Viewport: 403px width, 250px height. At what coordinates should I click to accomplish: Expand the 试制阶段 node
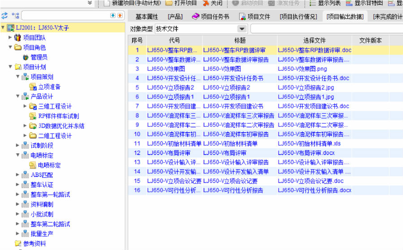tap(17, 145)
